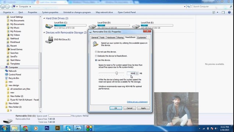This screenshot has height=132, width=234.
Task: Switch to the Hardware tab
Action: point(111,37)
